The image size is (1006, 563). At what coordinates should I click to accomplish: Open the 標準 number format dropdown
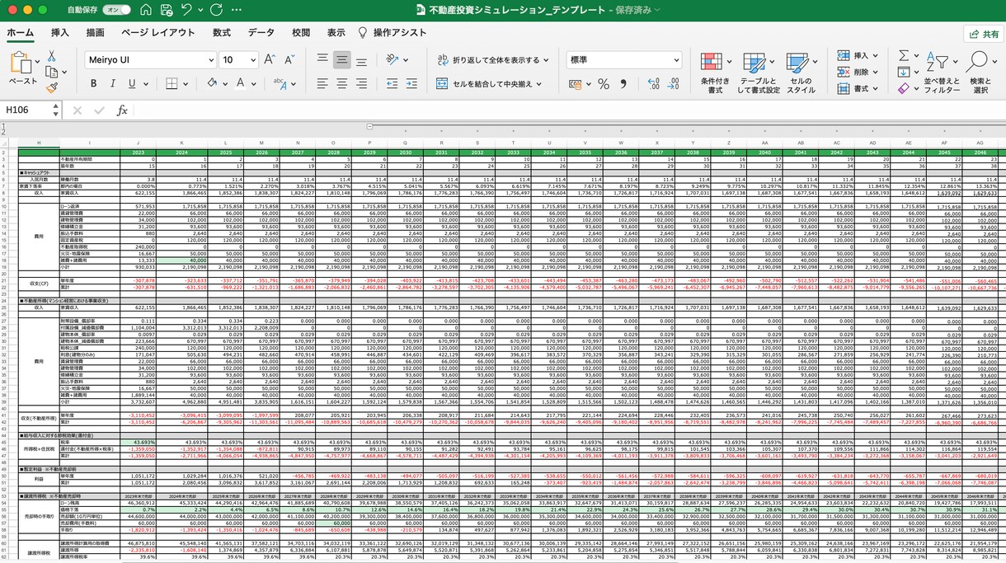point(677,60)
